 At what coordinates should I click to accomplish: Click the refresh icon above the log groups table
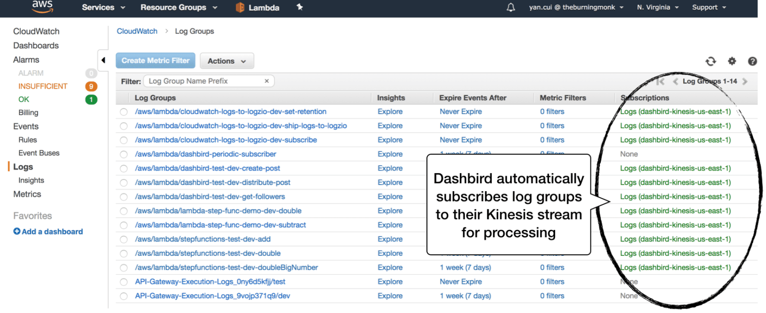coord(711,61)
